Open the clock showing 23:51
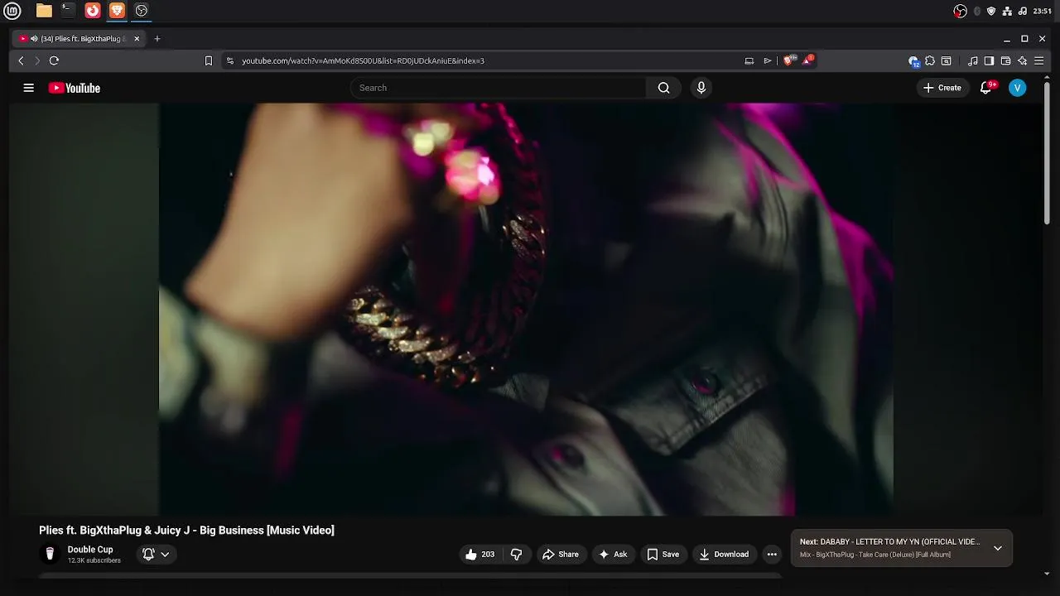This screenshot has width=1060, height=596. [1043, 11]
